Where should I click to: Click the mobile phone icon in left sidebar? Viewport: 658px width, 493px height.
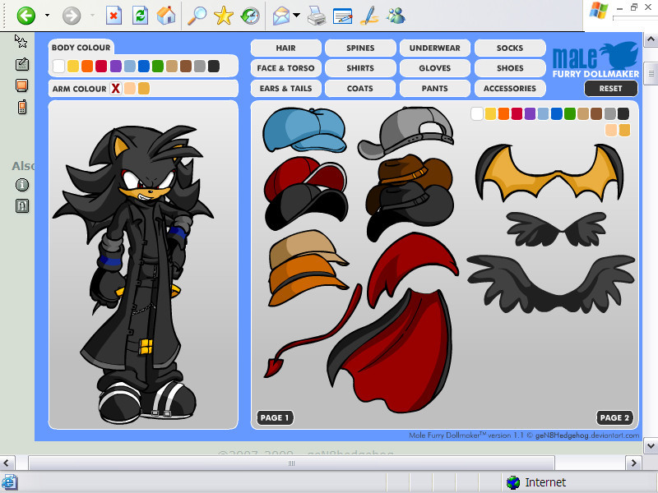[22, 107]
